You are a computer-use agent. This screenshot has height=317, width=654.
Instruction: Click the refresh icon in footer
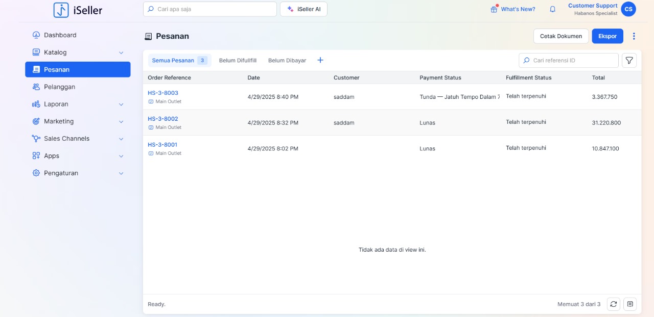pyautogui.click(x=614, y=304)
